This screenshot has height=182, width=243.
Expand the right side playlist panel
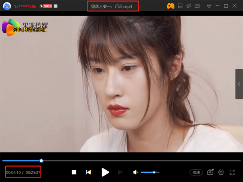(x=239, y=84)
